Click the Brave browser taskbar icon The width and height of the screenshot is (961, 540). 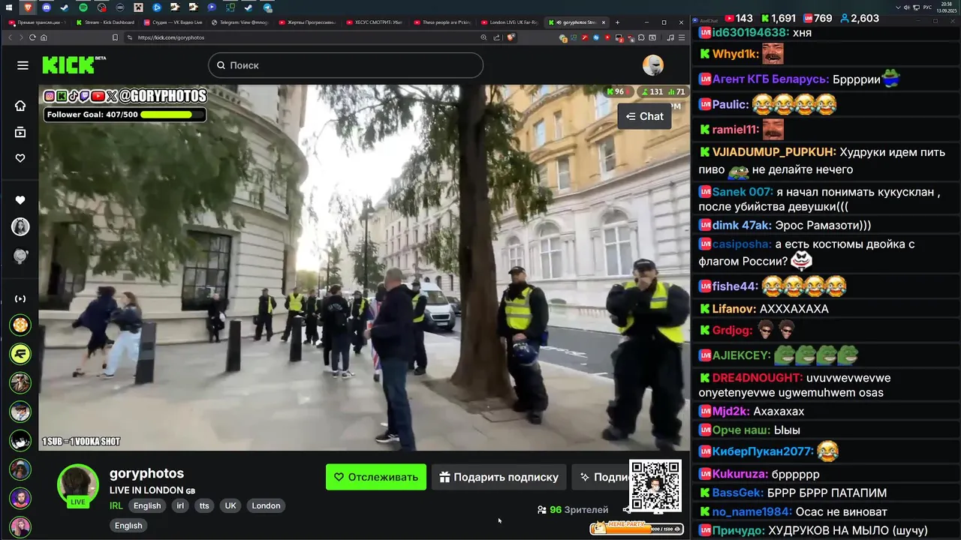29,7
